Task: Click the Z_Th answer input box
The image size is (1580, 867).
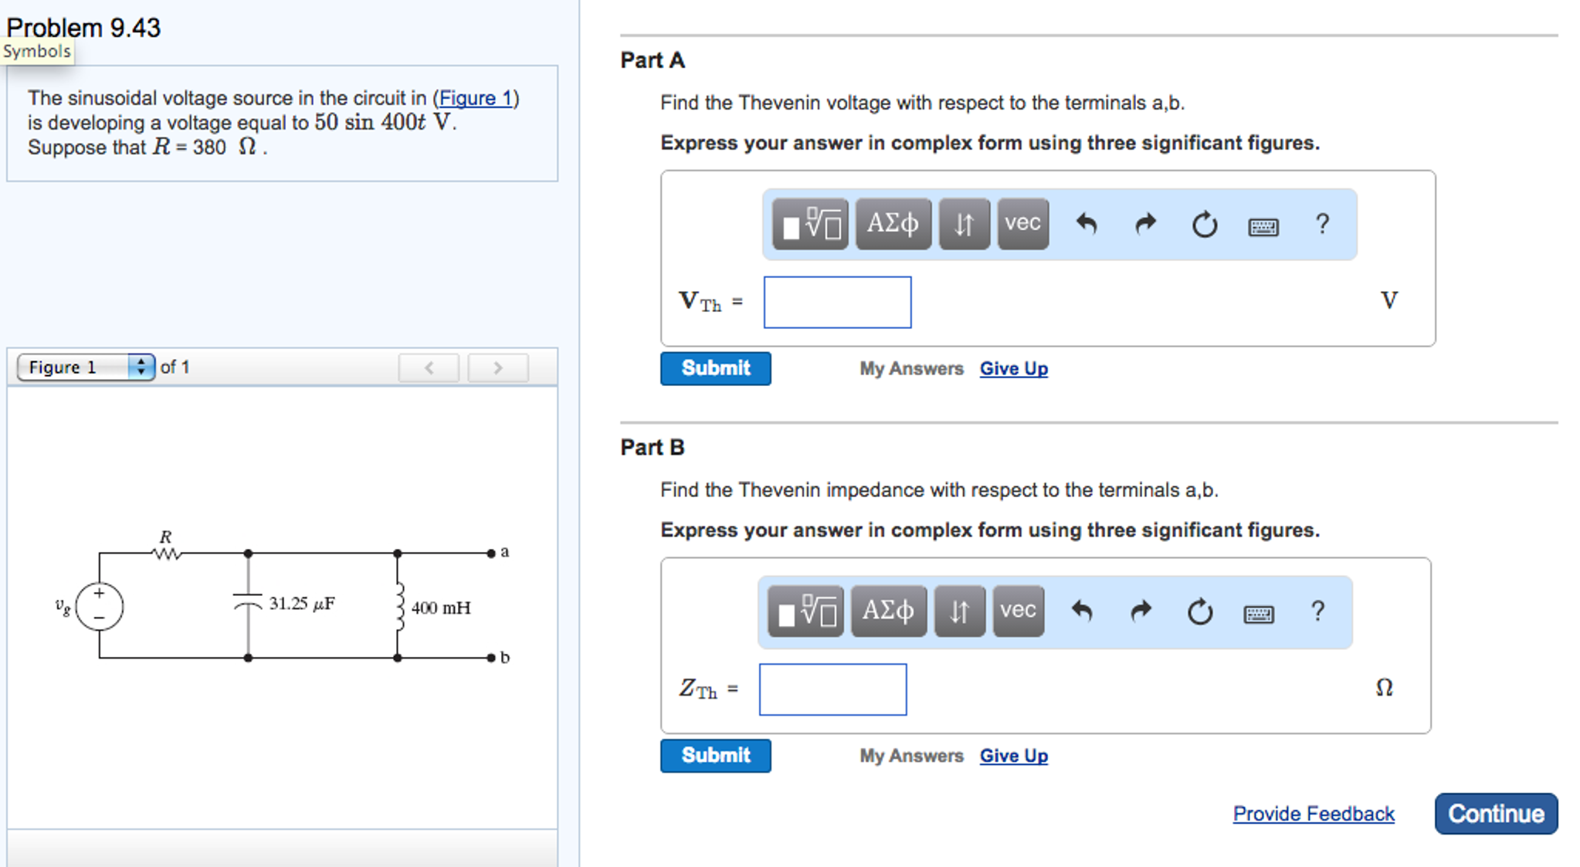Action: [x=832, y=689]
